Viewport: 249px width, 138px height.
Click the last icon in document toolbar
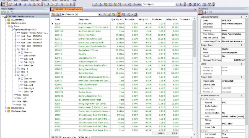click(135, 14)
